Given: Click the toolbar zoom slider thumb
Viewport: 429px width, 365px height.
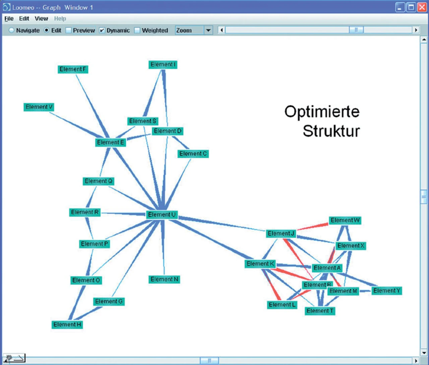Looking at the screenshot, I should tap(356, 30).
